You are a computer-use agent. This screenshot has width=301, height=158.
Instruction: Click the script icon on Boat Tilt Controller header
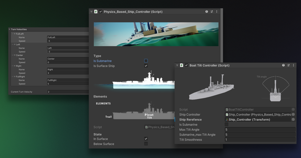181,65
